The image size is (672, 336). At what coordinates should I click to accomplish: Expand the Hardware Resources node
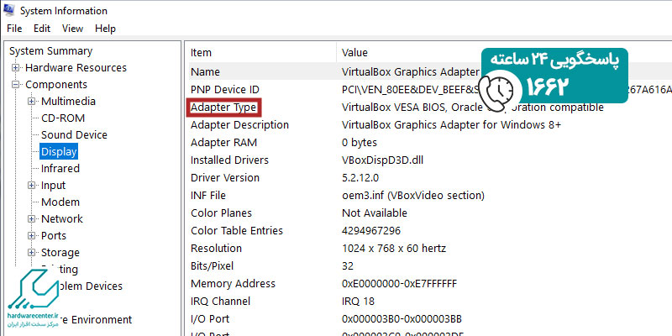pyautogui.click(x=16, y=68)
